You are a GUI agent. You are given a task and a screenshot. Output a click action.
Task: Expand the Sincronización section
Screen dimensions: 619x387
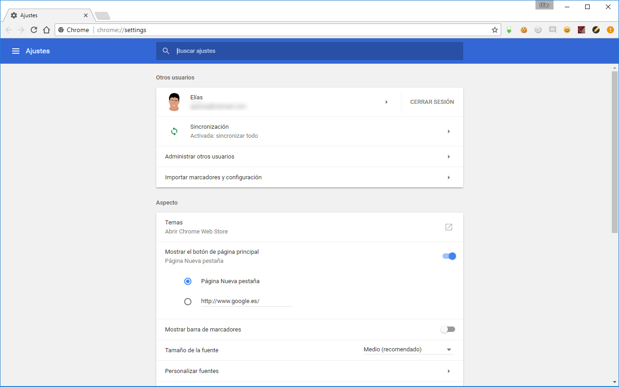coord(449,131)
